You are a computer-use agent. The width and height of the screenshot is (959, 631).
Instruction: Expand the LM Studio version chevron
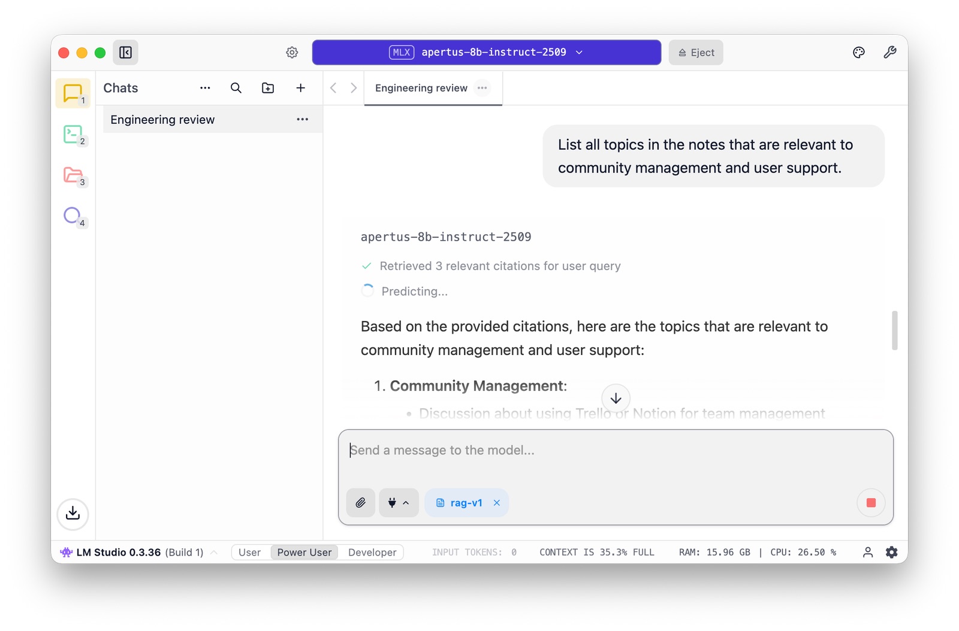point(214,552)
